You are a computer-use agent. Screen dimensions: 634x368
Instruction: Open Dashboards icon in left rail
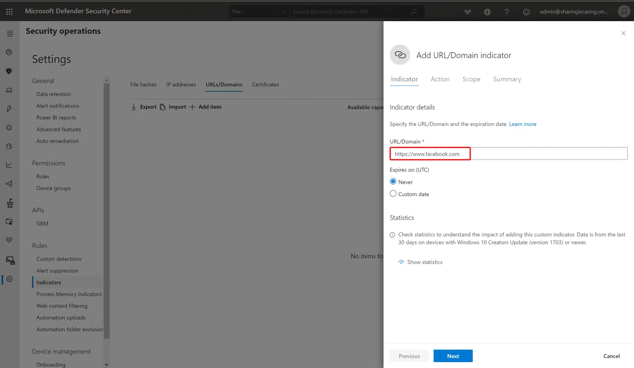9,53
